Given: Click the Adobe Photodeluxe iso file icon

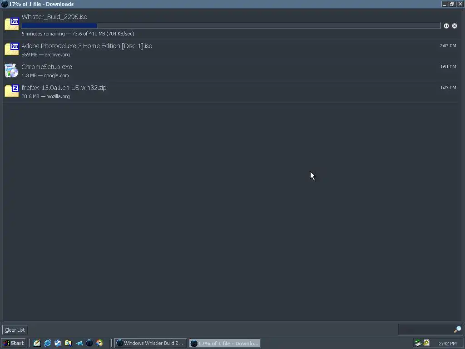Looking at the screenshot, I should (x=11, y=49).
